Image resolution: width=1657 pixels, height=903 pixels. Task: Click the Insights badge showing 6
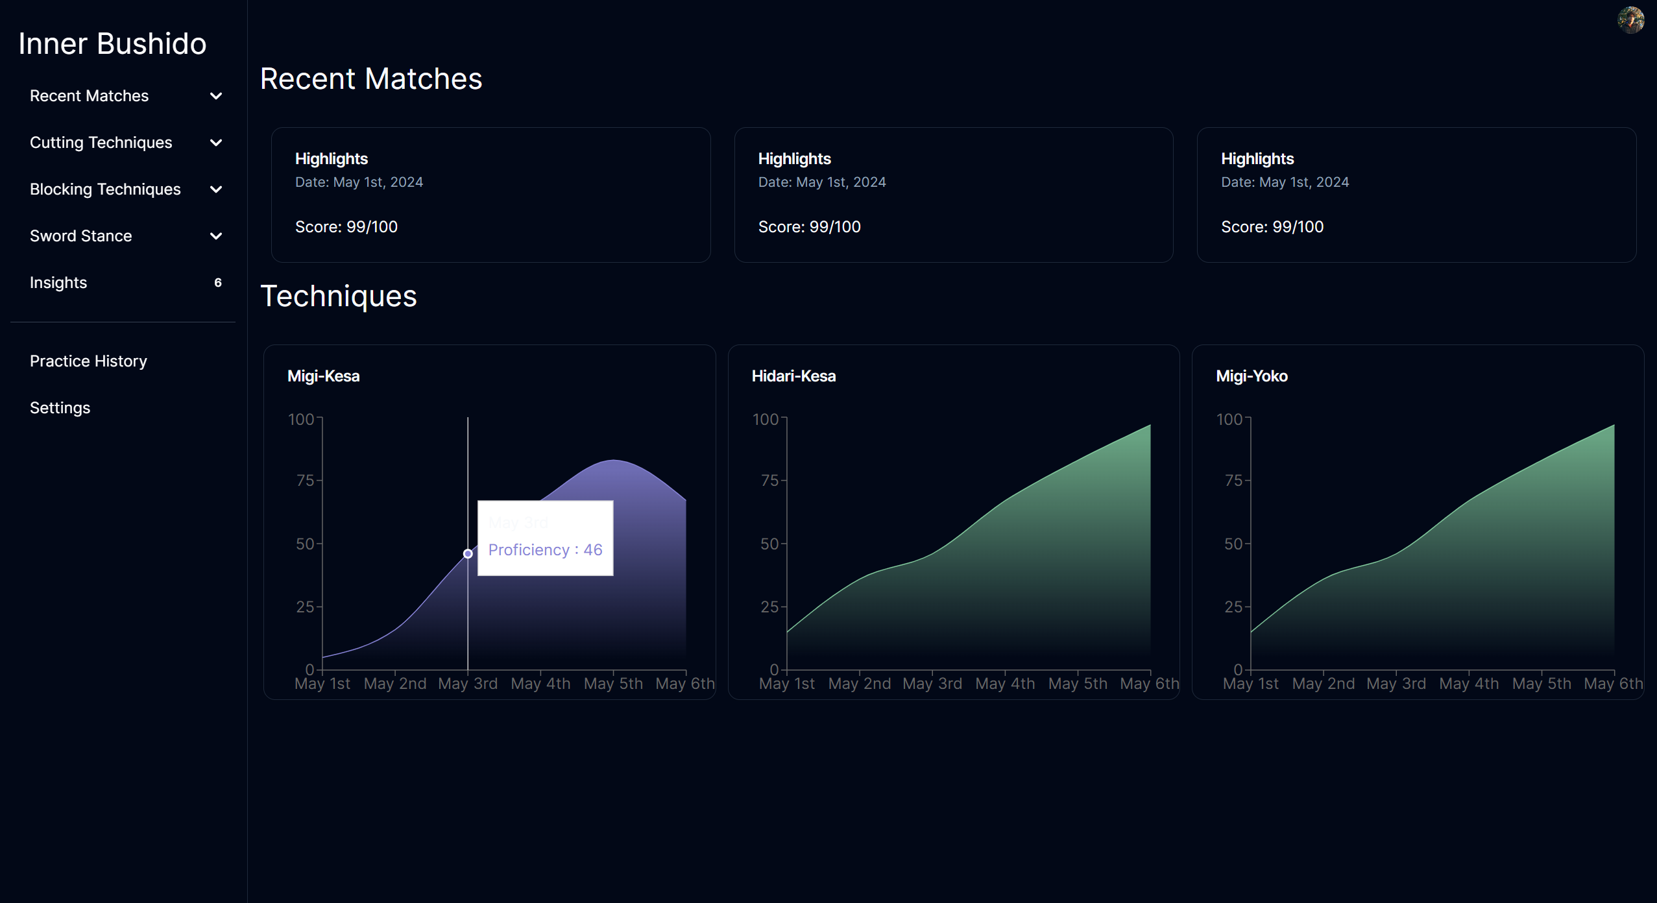[218, 283]
